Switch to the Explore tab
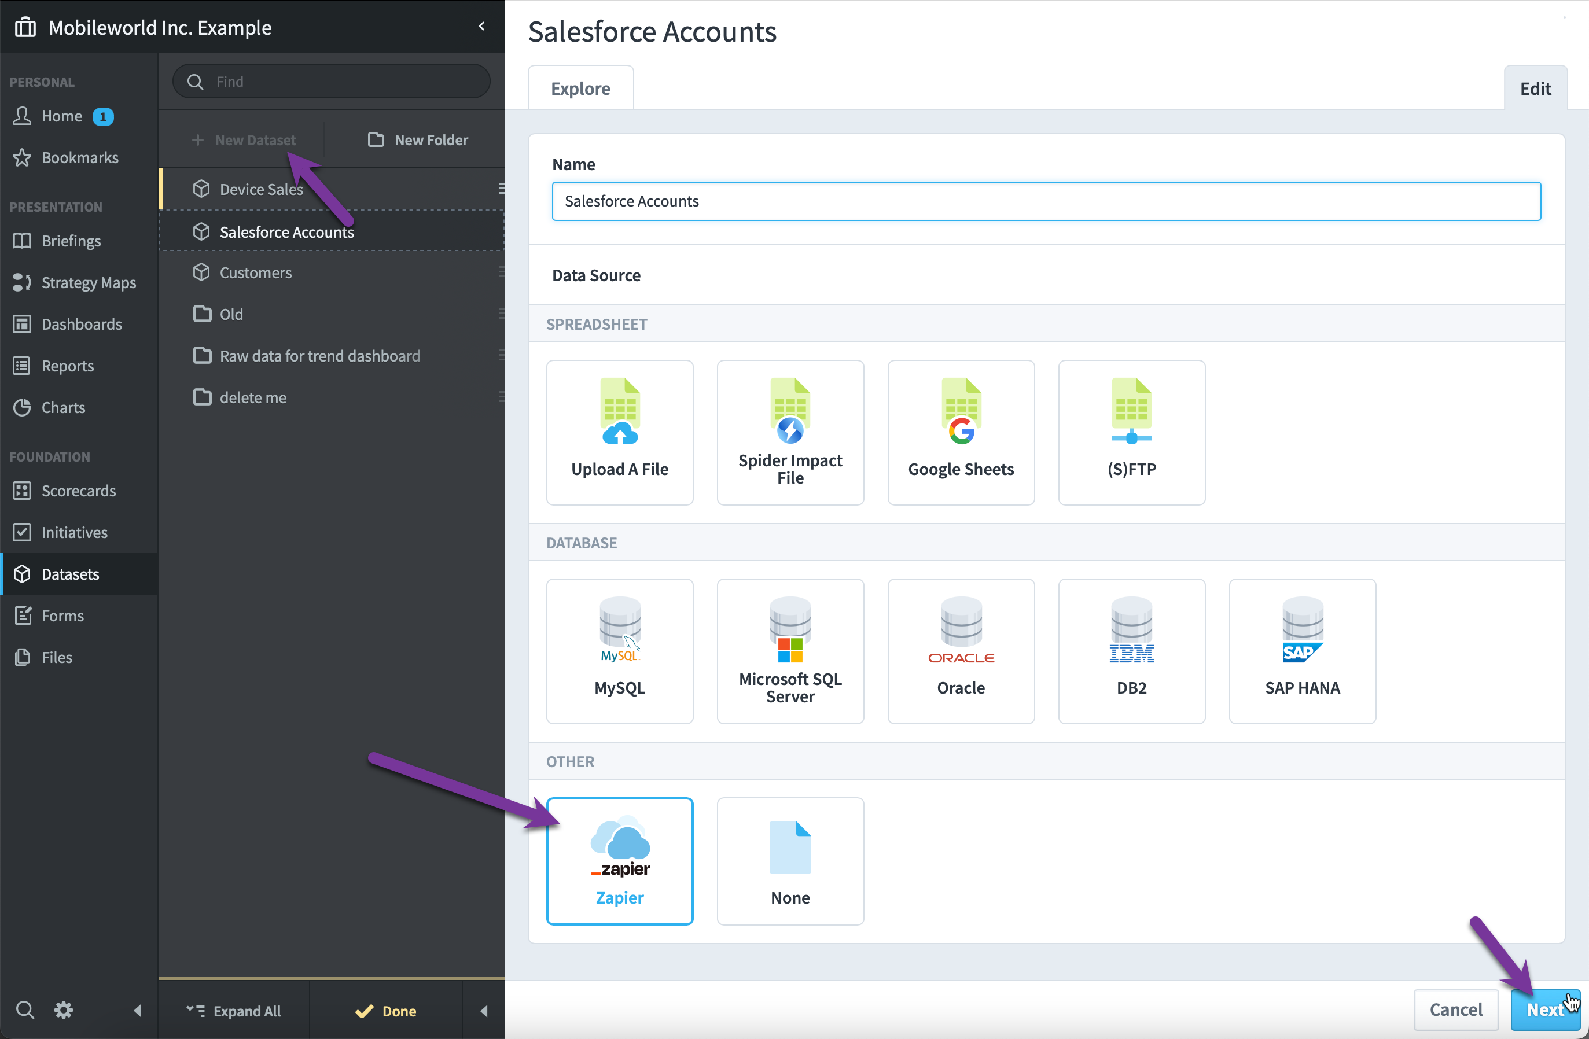Image resolution: width=1589 pixels, height=1039 pixels. (580, 88)
